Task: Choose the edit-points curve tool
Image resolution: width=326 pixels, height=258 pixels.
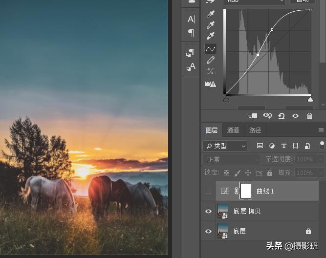Action: pos(211,48)
